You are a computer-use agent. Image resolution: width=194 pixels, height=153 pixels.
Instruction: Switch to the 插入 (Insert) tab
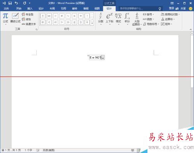click(30, 8)
